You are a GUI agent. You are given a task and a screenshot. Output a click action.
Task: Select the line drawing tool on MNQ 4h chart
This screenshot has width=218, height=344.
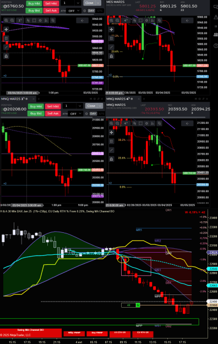[x=112, y=150]
